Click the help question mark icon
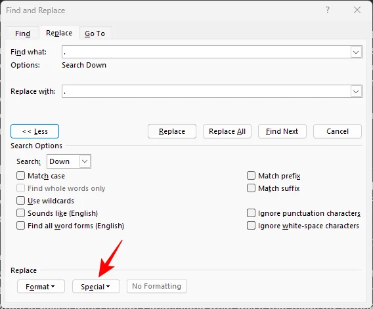The width and height of the screenshot is (373, 309). pyautogui.click(x=328, y=10)
